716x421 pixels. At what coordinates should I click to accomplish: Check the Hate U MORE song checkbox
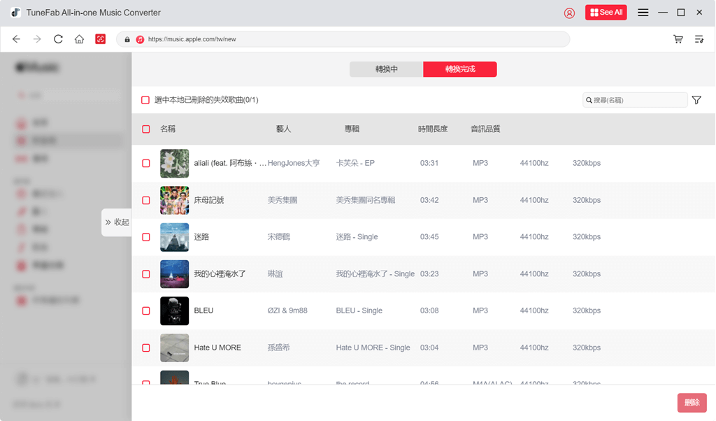146,348
